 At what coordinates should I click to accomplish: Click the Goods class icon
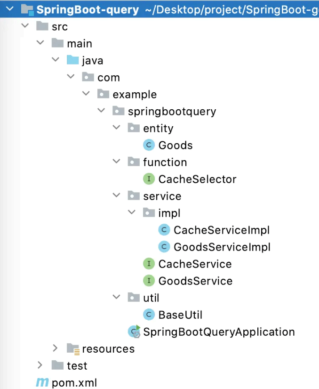tap(149, 146)
